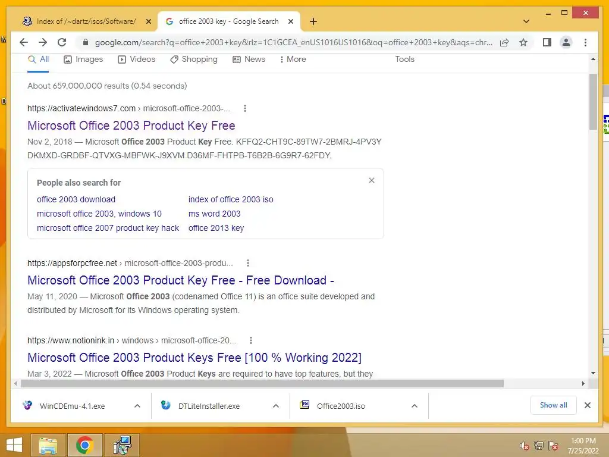
Task: Close the downloads bar
Action: (587, 405)
